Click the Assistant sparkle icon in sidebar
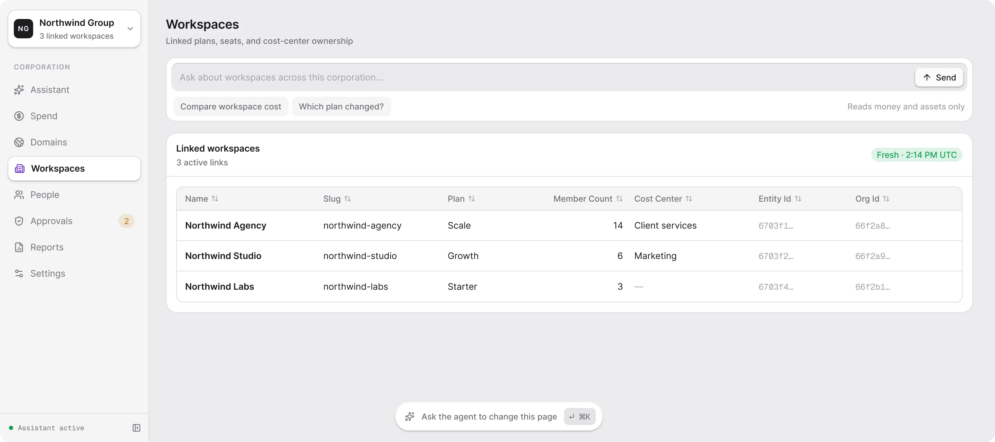The height and width of the screenshot is (442, 995). click(19, 89)
